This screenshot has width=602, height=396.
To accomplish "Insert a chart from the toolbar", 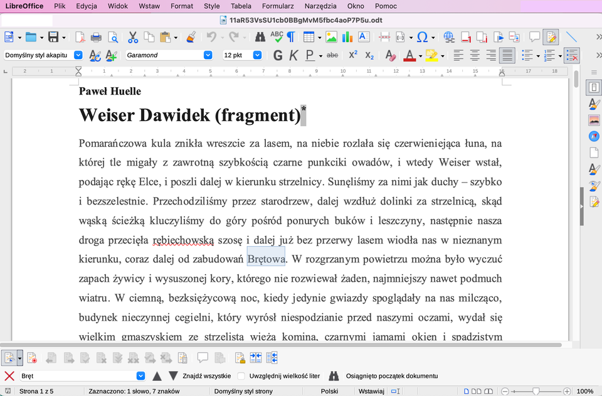I will point(347,37).
